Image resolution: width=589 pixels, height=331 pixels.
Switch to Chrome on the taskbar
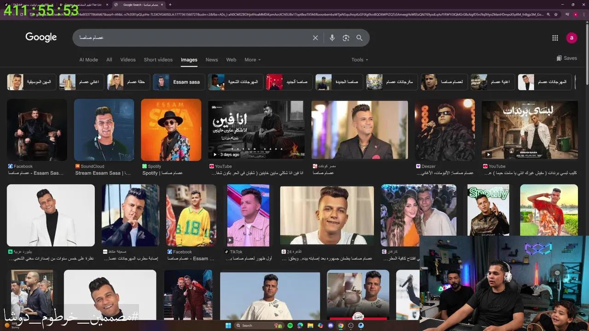[341, 325]
